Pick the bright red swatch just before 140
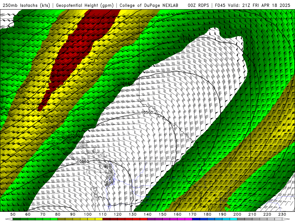The image size is (295, 221). click(144, 219)
